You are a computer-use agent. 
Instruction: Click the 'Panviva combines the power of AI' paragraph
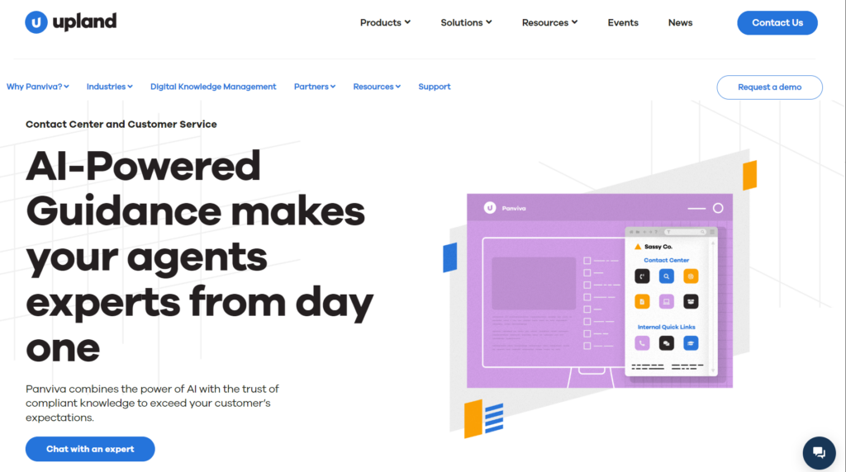(x=152, y=403)
